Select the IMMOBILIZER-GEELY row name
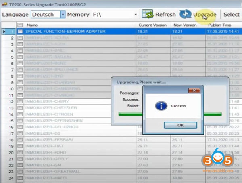Screen dimensions: 242x183 click(x=47, y=159)
